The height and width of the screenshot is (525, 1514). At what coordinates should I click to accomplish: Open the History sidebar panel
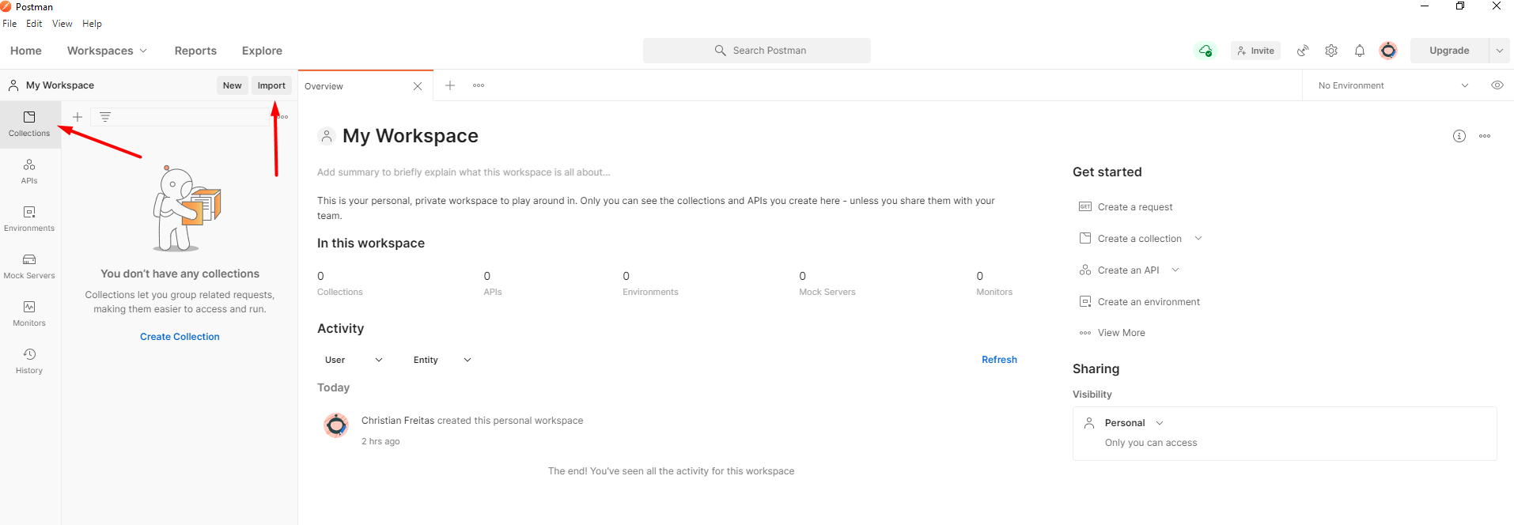click(29, 361)
